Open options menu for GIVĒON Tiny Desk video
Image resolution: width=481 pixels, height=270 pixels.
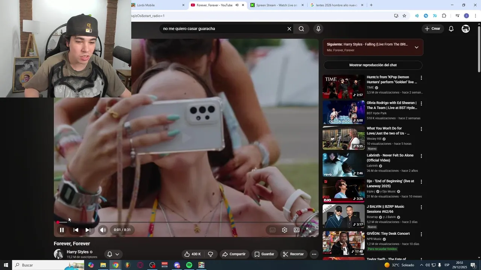[x=421, y=234]
